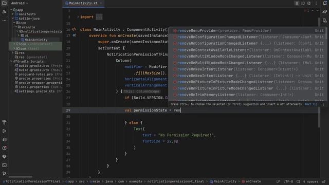Click the completion list scrollbar

point(326,33)
